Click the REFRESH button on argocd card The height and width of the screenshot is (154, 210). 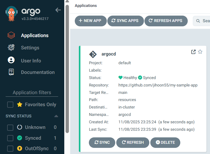133,143
